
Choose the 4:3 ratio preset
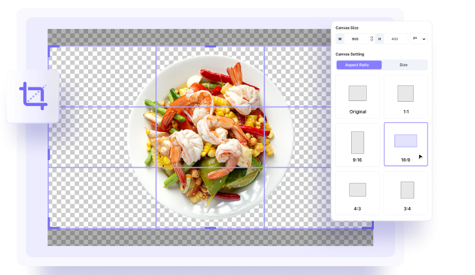357,193
